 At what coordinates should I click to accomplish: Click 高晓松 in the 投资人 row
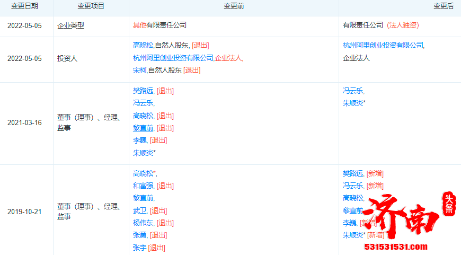click(x=143, y=46)
